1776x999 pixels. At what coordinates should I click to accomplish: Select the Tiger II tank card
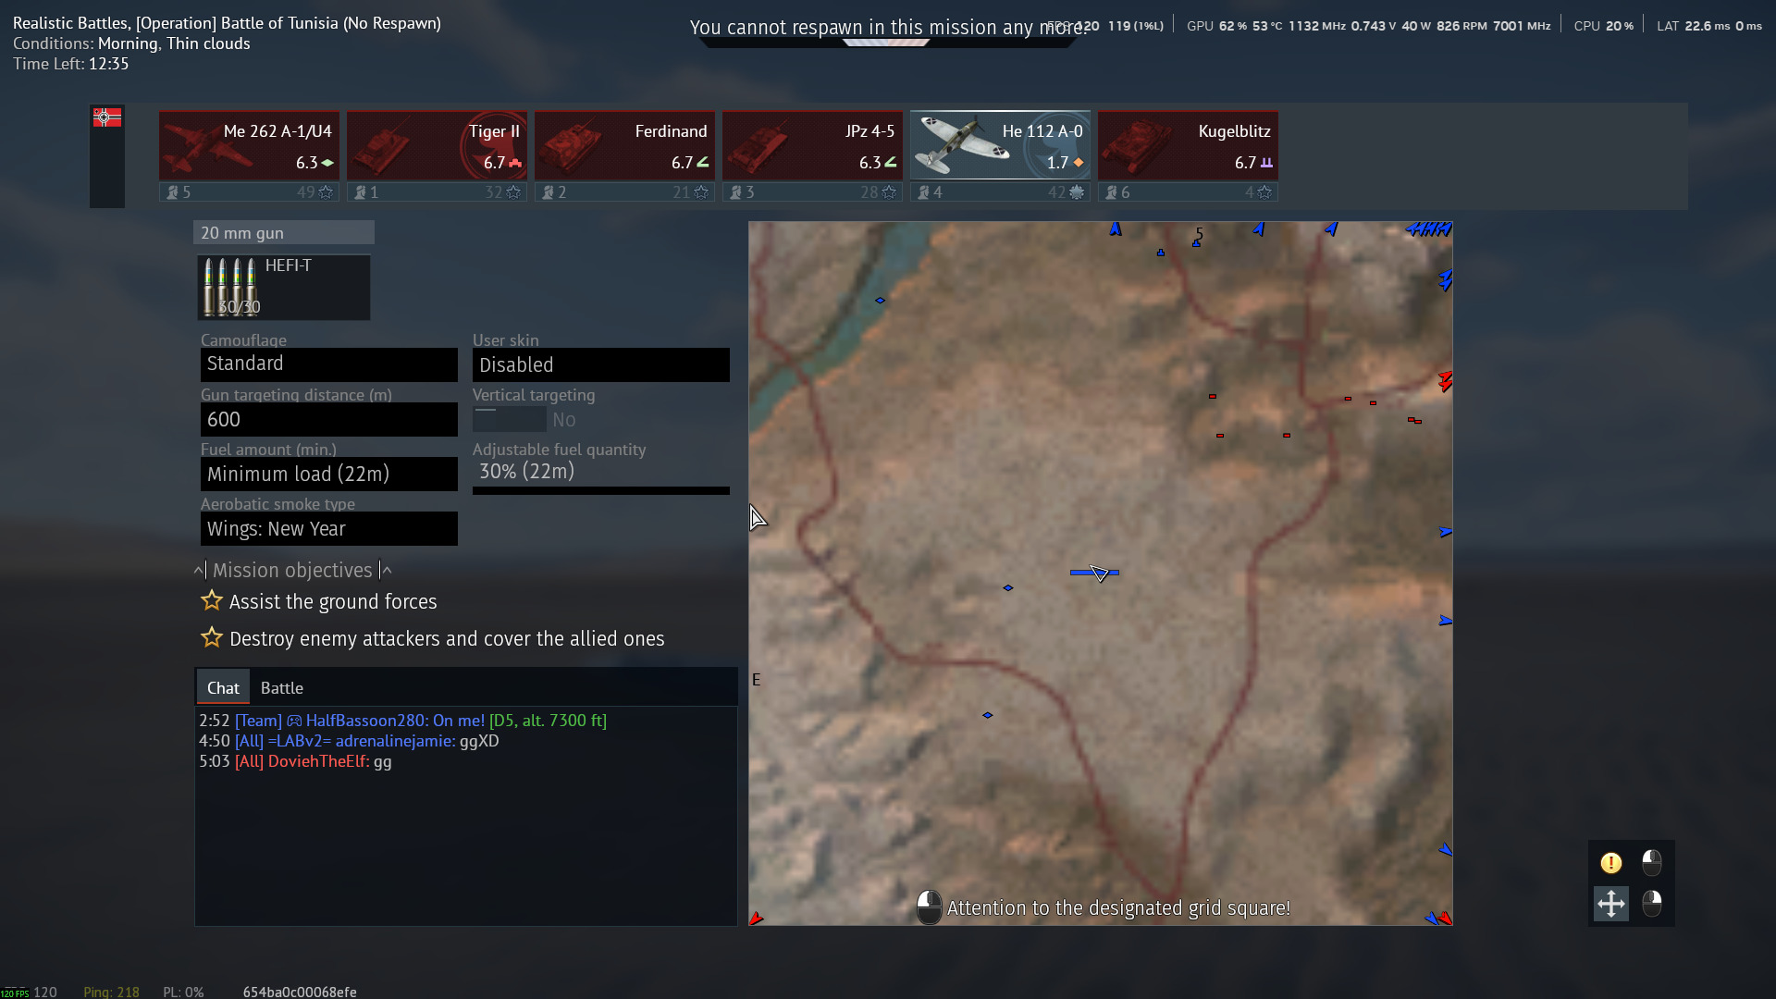[x=437, y=146]
